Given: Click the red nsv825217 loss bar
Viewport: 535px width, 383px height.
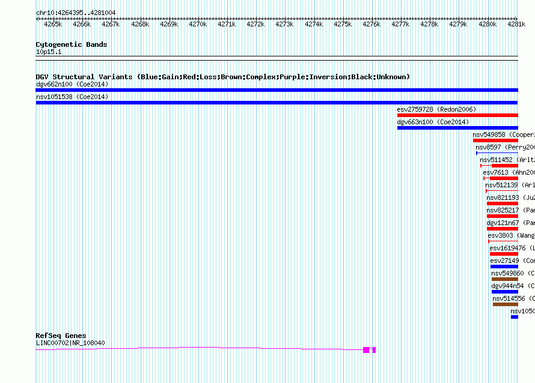Looking at the screenshot, I should 503,216.
